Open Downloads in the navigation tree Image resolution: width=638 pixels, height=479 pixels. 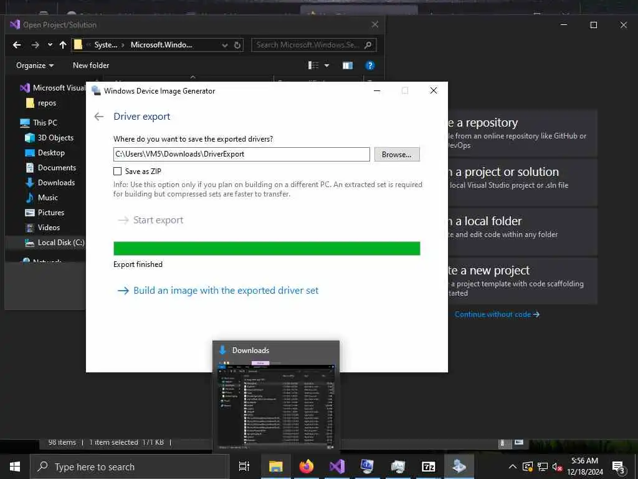[x=50, y=183]
